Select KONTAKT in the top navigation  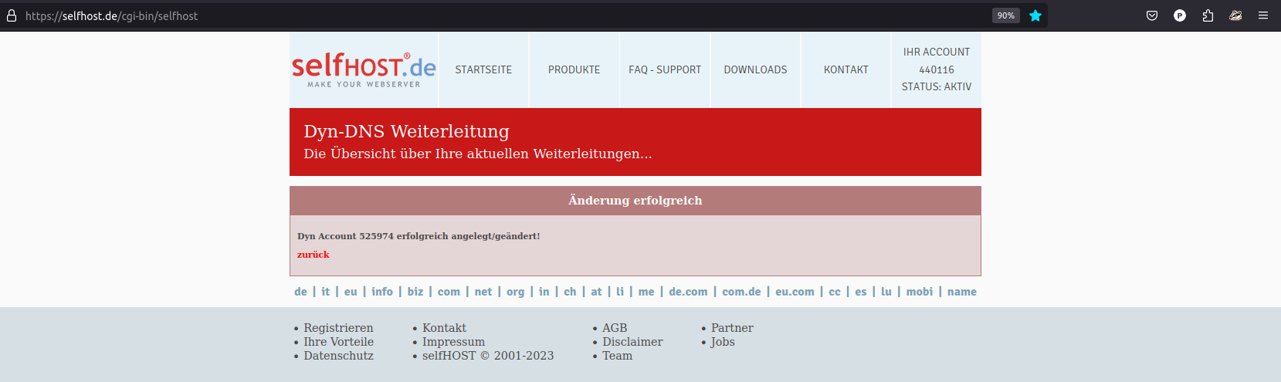coord(846,69)
